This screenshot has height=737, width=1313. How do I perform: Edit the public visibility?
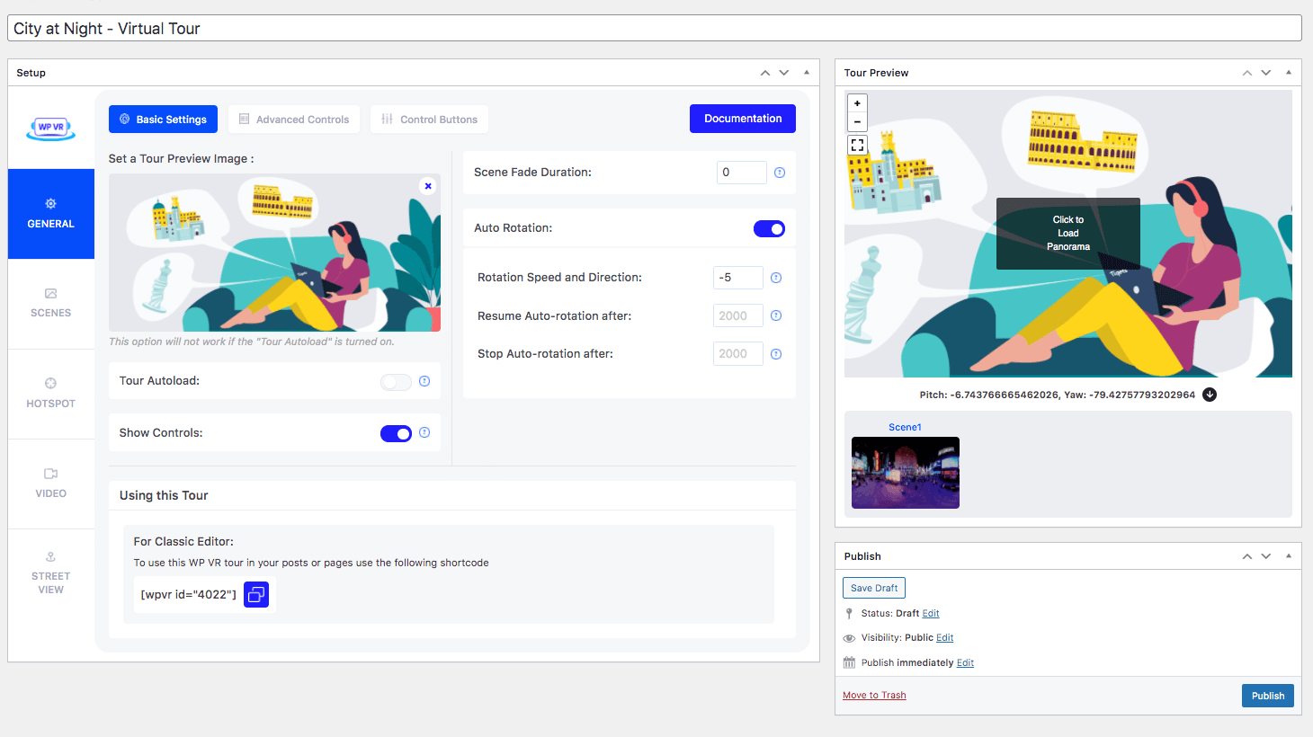[x=945, y=638]
